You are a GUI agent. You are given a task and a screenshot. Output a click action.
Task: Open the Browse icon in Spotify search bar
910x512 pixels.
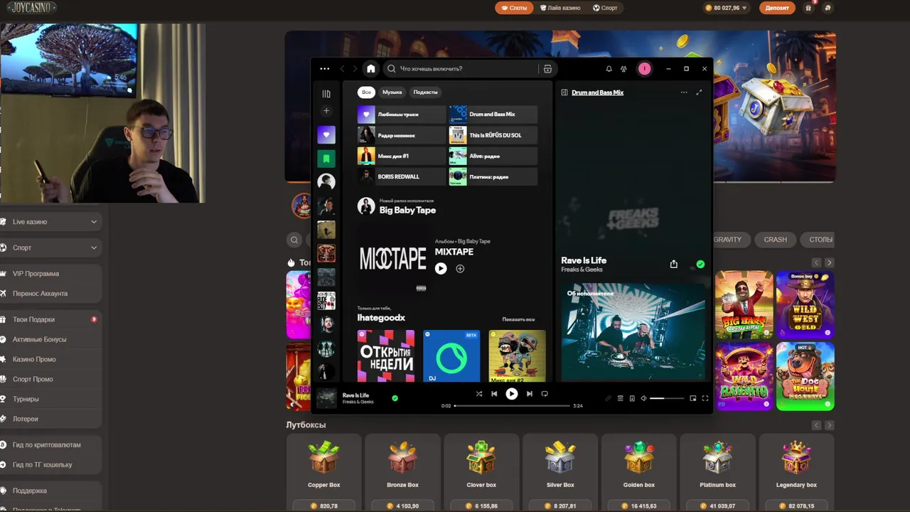[547, 69]
